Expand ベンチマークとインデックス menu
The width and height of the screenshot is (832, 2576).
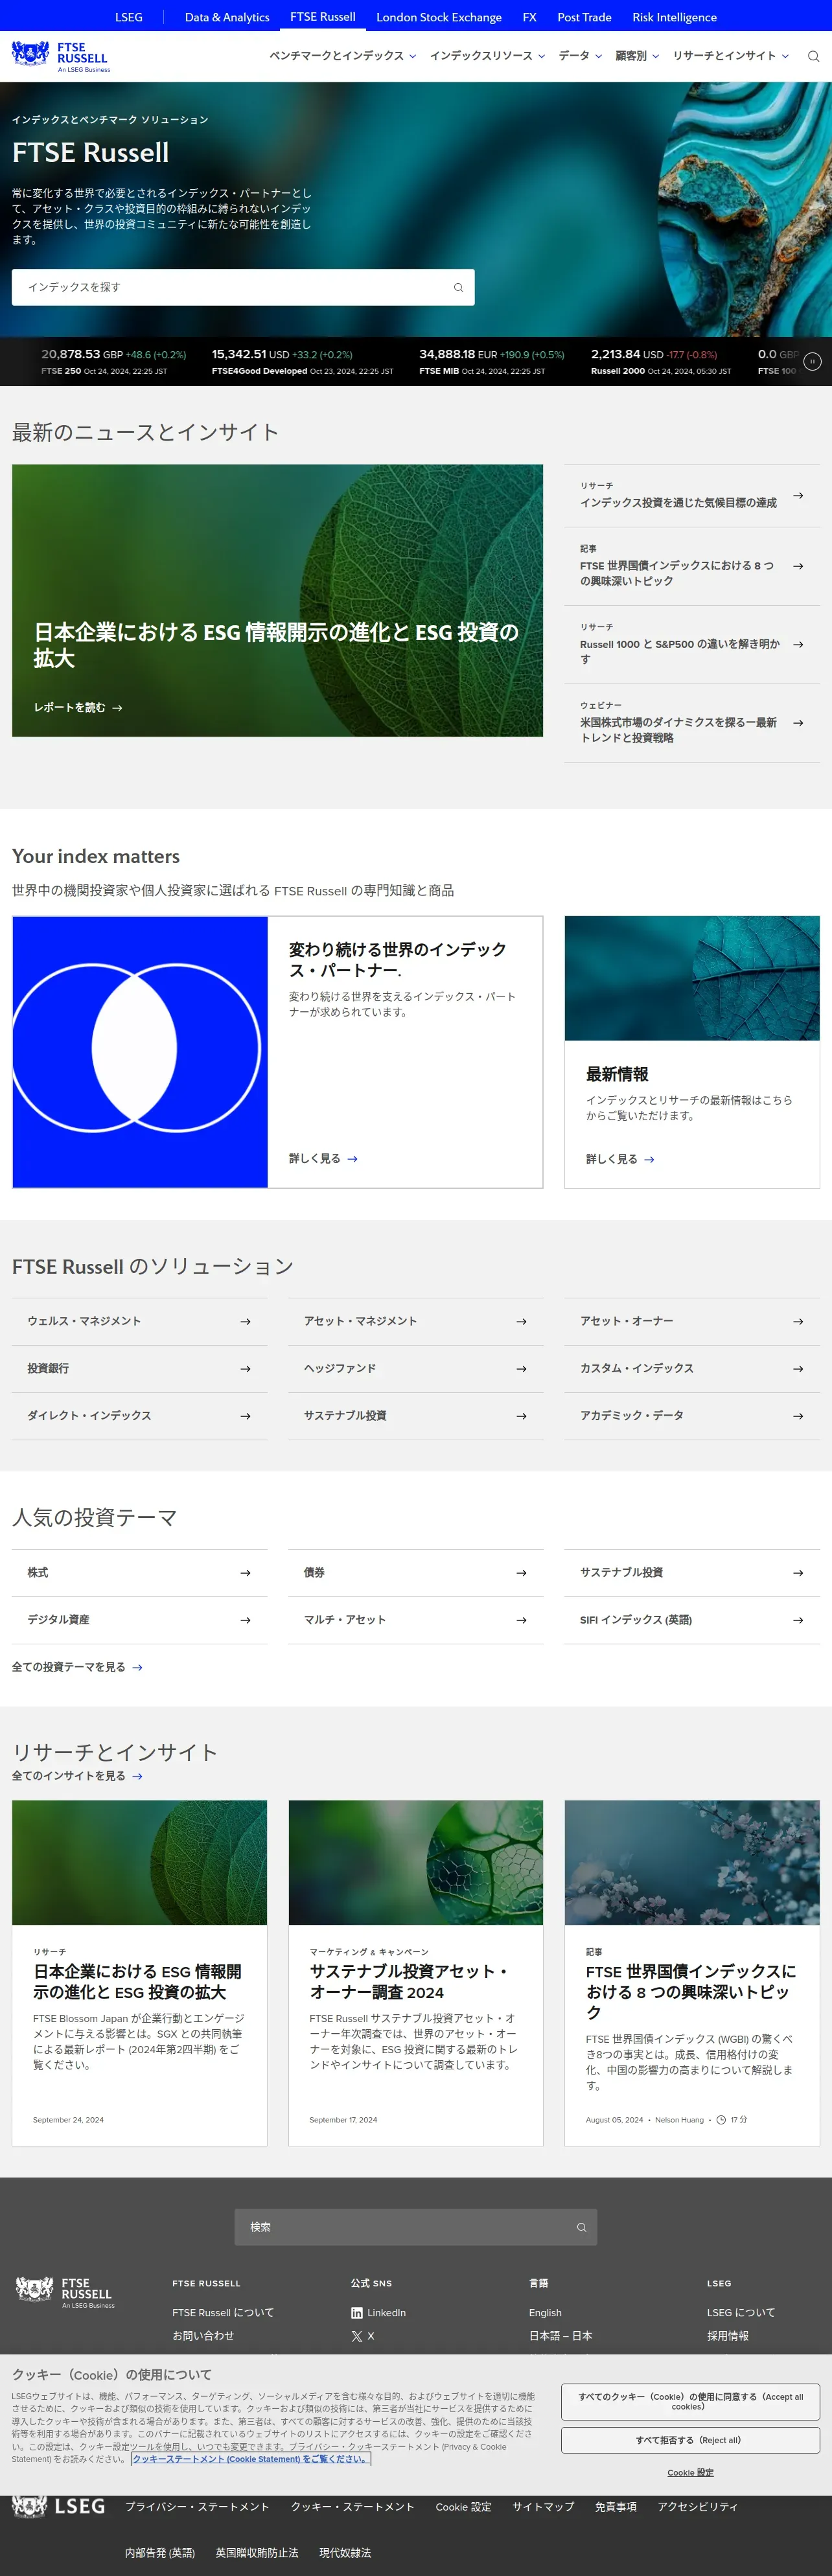(x=342, y=56)
